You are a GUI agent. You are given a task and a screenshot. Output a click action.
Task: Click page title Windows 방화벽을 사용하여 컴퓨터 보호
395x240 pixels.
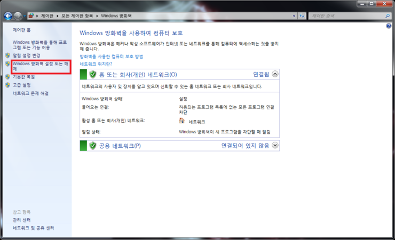tap(131, 33)
